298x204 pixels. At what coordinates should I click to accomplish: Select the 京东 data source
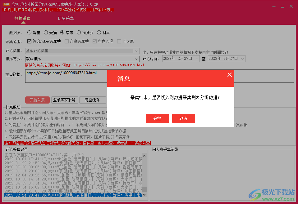coord(62,32)
